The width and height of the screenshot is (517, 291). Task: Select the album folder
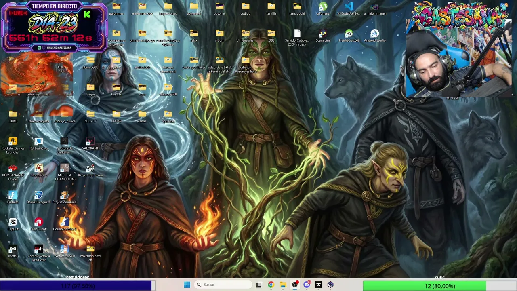tap(220, 36)
